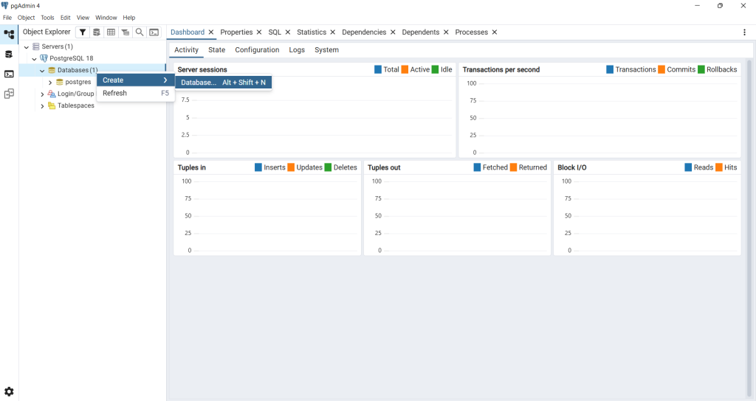Switch to the Dependents tab
756x401 pixels.
point(420,32)
